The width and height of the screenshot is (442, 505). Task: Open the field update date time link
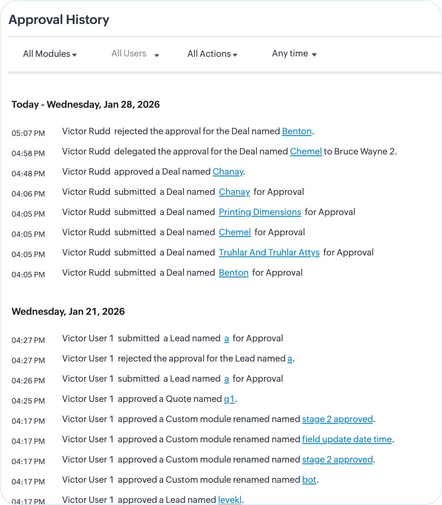pyautogui.click(x=347, y=439)
